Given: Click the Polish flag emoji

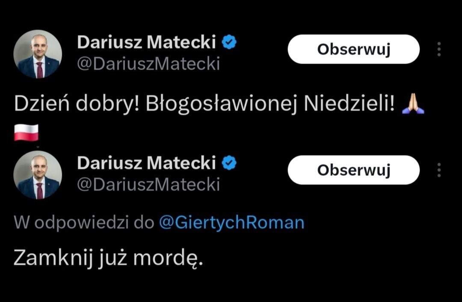Looking at the screenshot, I should (26, 133).
